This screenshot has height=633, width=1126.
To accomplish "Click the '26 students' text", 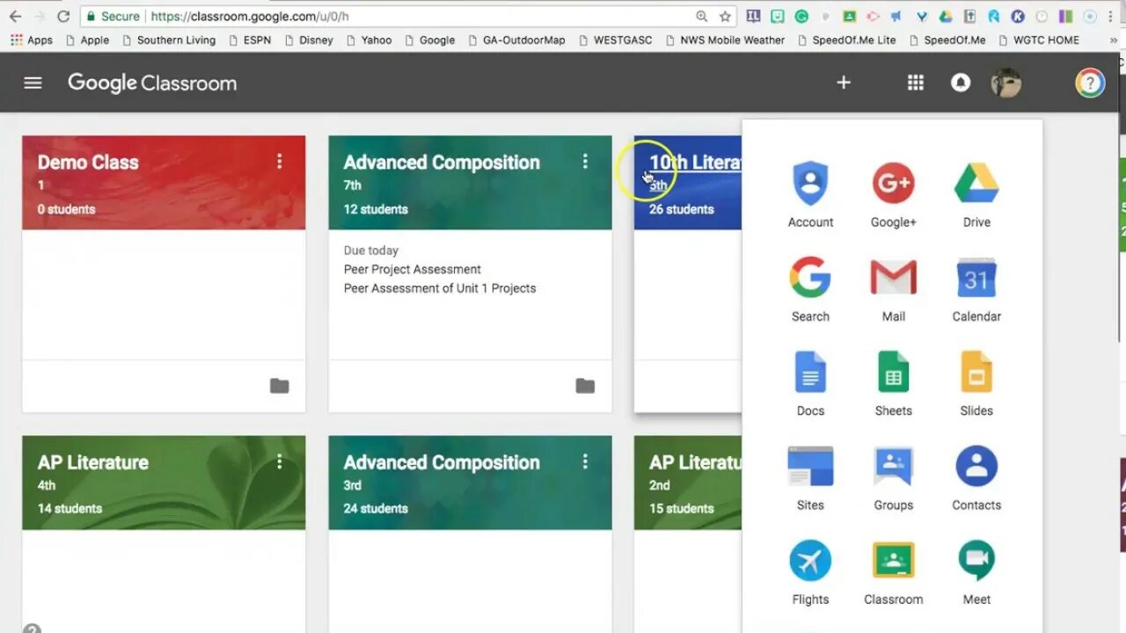I will 682,209.
